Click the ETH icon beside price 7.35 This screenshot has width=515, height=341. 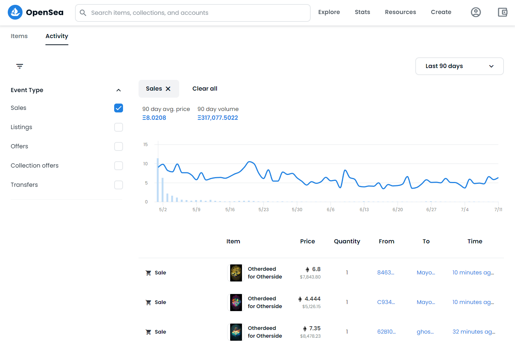click(x=305, y=329)
